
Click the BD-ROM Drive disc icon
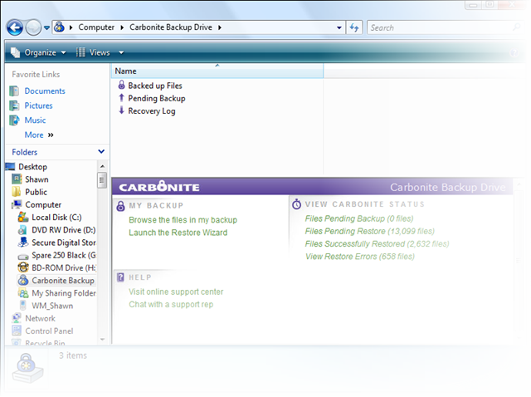click(22, 267)
